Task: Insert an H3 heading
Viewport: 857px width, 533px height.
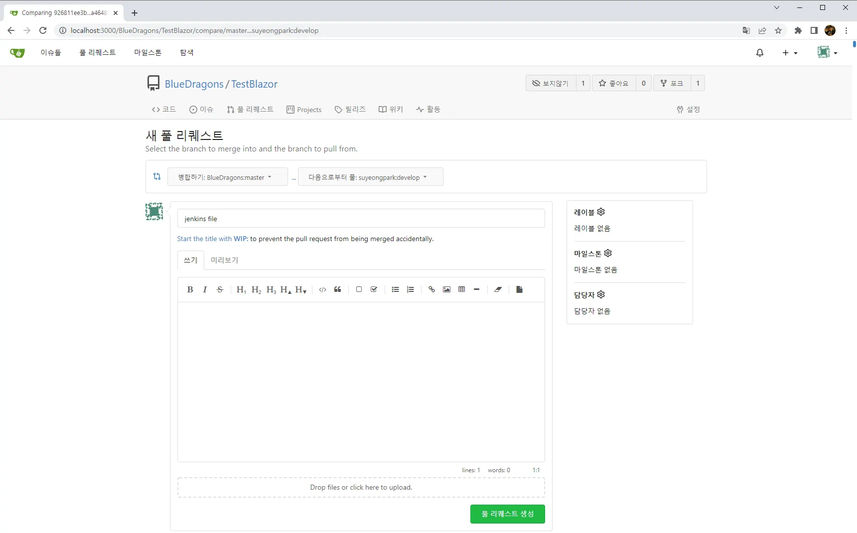Action: coord(271,289)
